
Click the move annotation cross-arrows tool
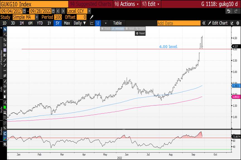coord(5,87)
